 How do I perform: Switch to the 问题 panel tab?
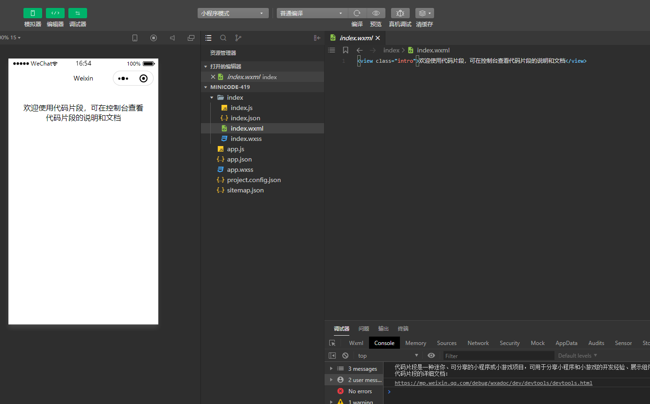364,329
